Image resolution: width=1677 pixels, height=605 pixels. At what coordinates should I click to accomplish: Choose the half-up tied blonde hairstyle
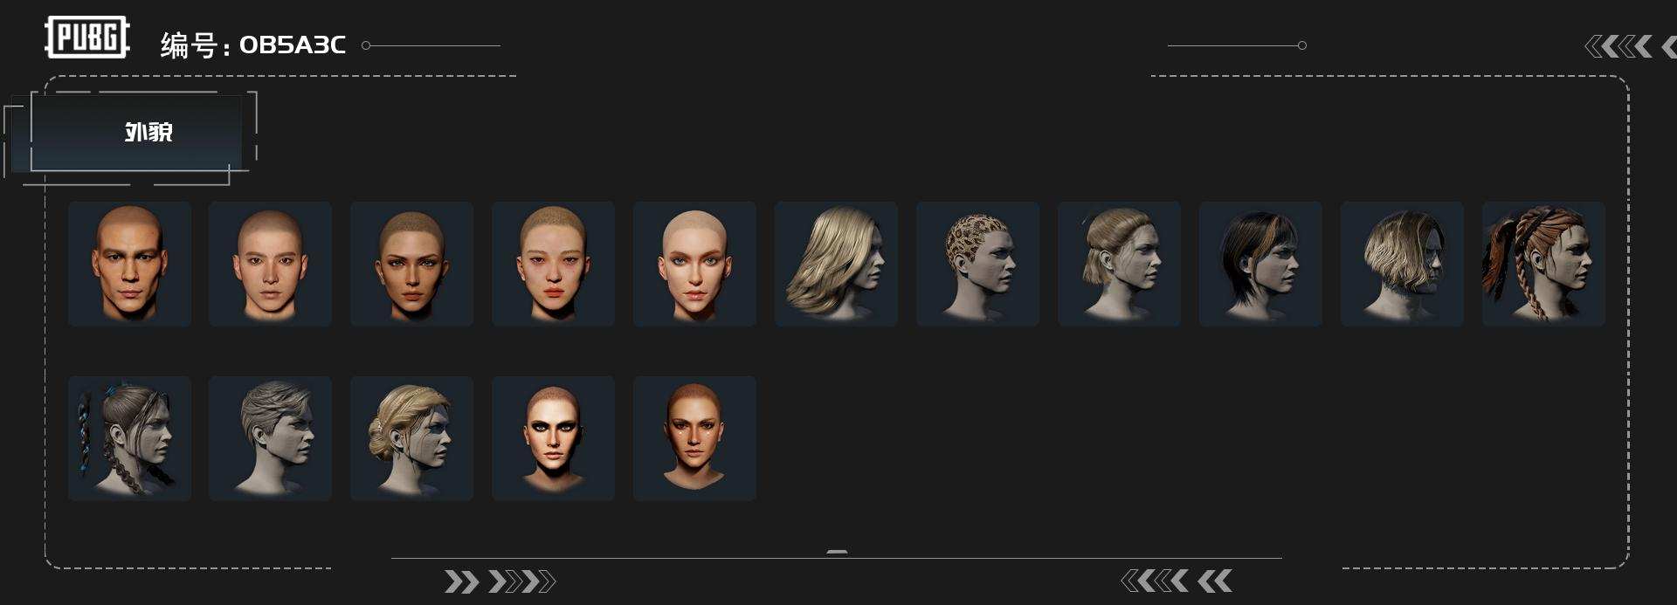click(1119, 265)
